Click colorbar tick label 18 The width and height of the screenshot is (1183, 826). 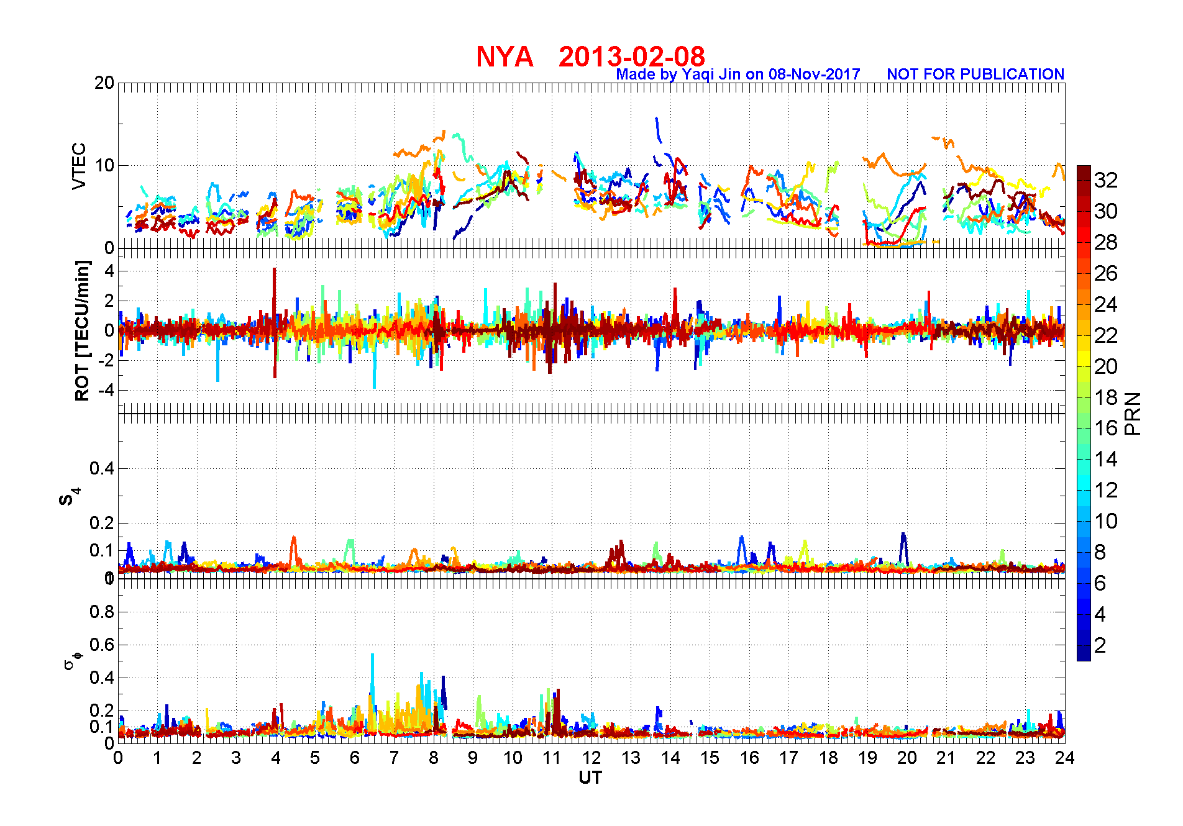pyautogui.click(x=1106, y=397)
